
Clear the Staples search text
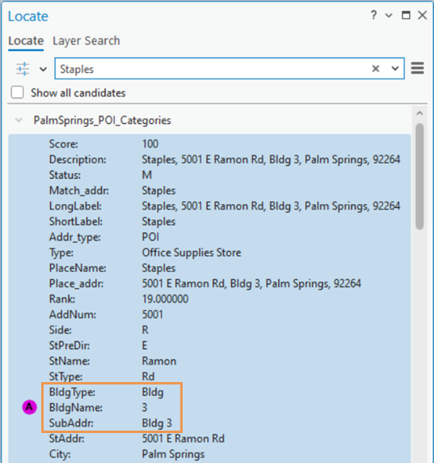(376, 69)
